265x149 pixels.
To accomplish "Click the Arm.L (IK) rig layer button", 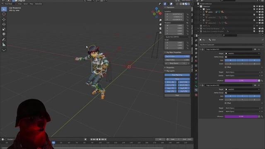I will (171, 82).
